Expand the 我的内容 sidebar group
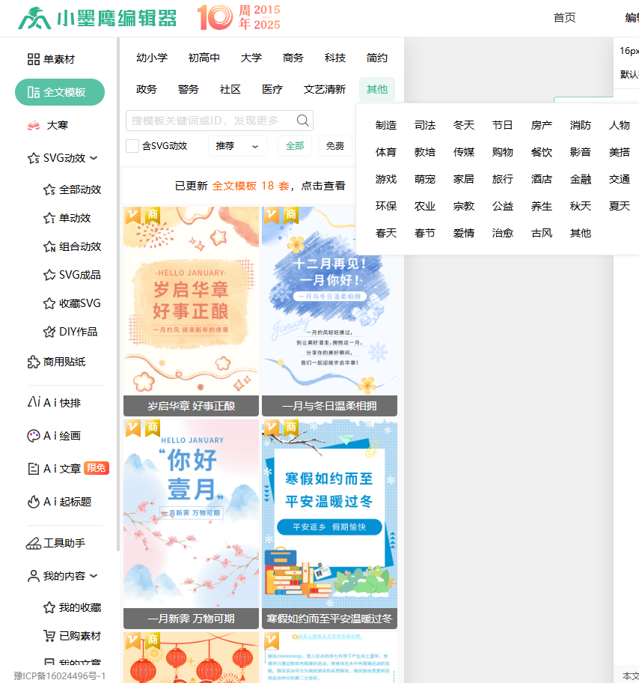This screenshot has height=683, width=639. click(64, 575)
